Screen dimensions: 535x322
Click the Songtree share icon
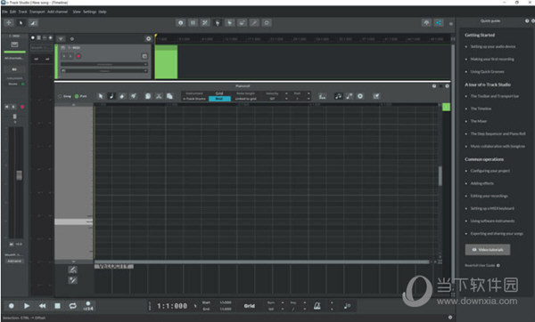coord(439,23)
